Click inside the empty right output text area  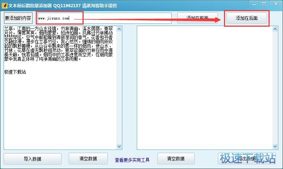[205, 88]
